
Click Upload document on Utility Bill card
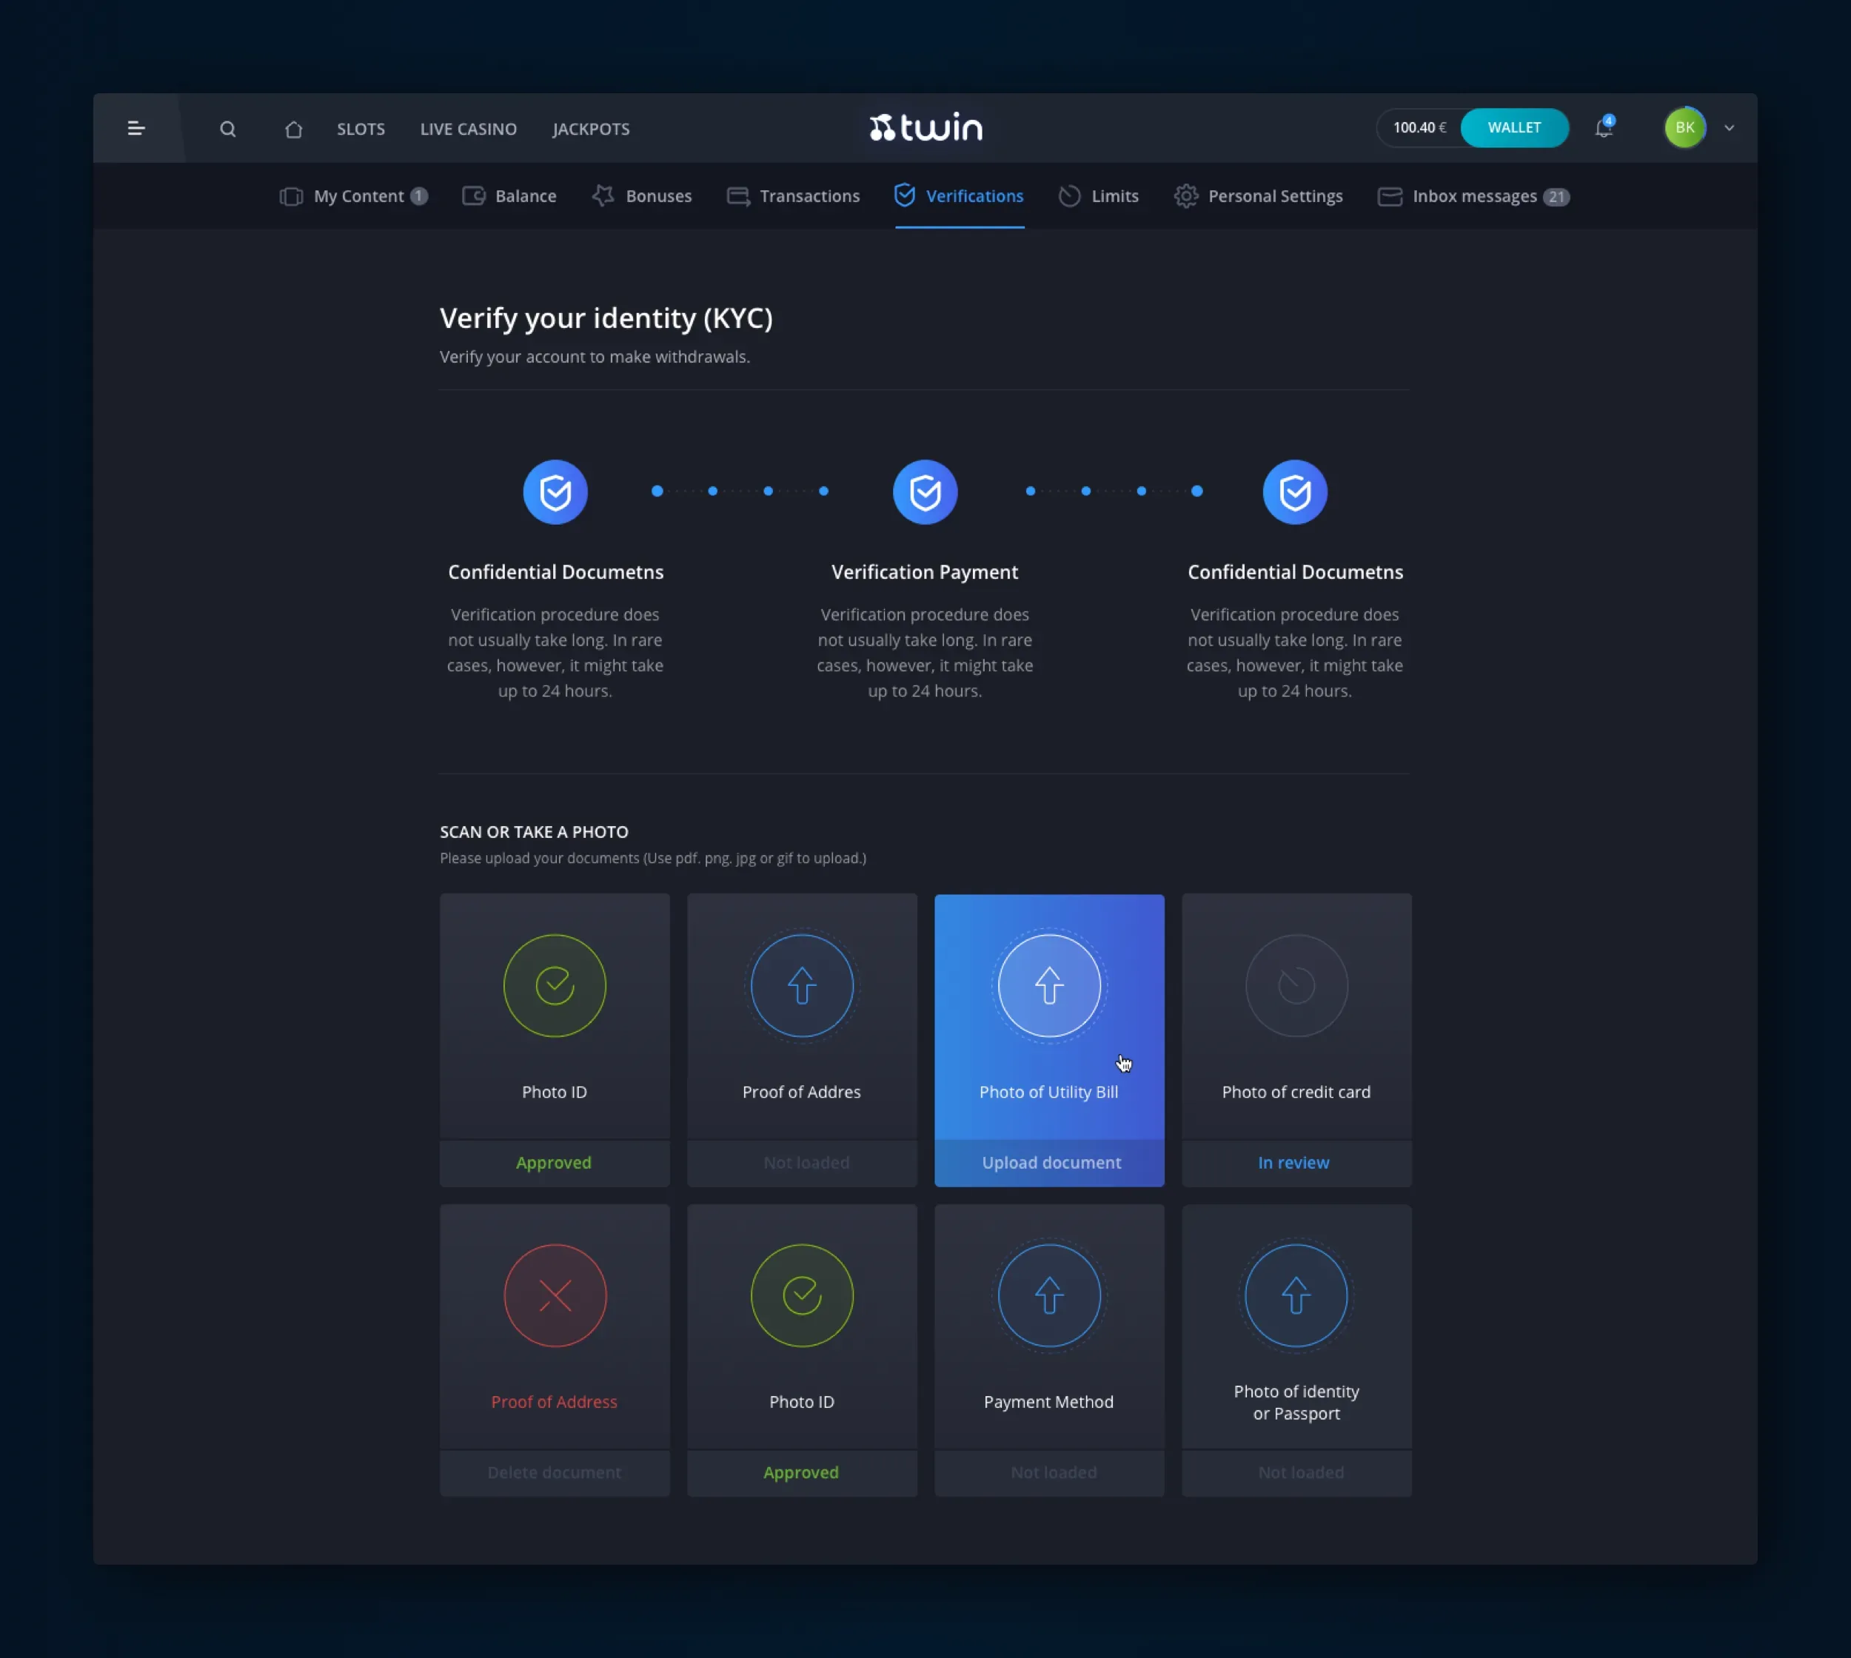[x=1051, y=1162]
